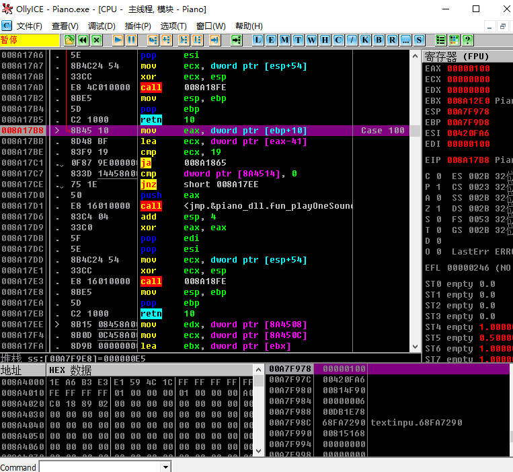Toggle the Z flag value
This screenshot has height=472, width=513.
[x=439, y=209]
